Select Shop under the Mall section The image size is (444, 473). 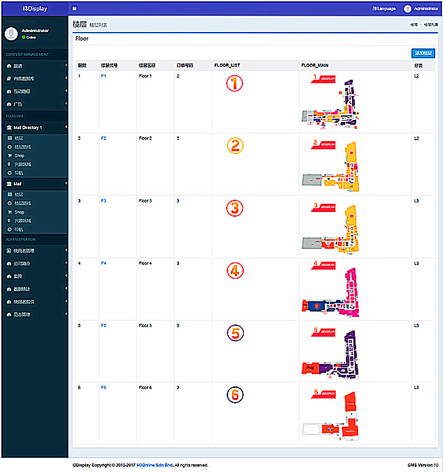tap(19, 212)
